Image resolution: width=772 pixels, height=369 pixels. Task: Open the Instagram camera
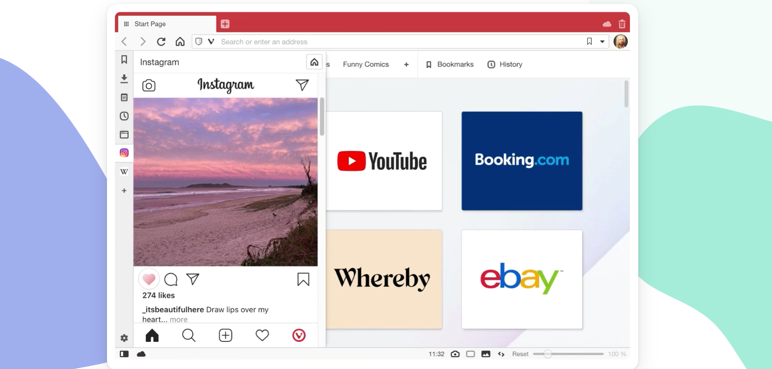pyautogui.click(x=149, y=85)
